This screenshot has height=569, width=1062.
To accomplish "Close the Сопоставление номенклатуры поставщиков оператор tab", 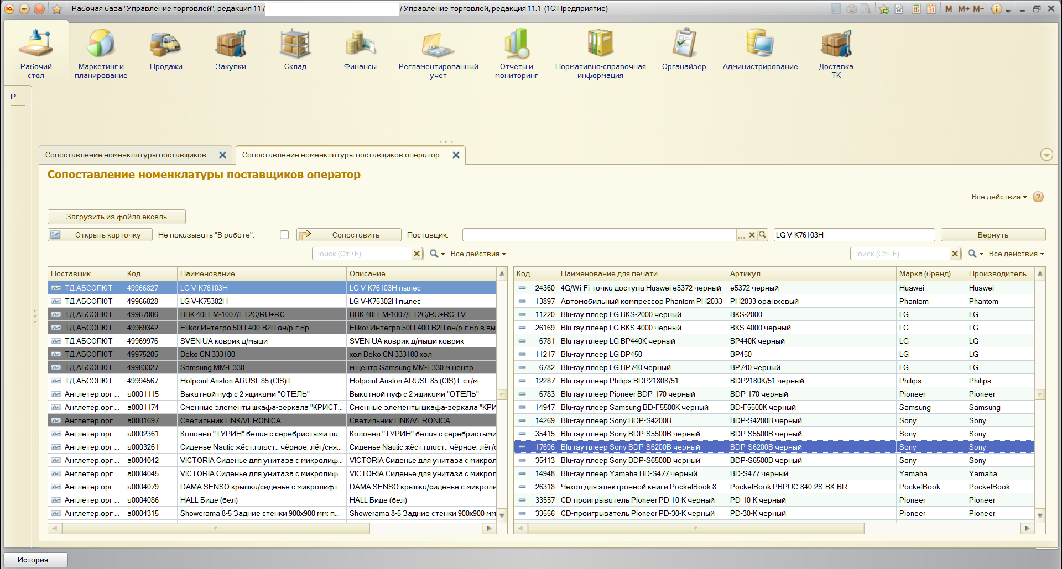I will pos(456,155).
